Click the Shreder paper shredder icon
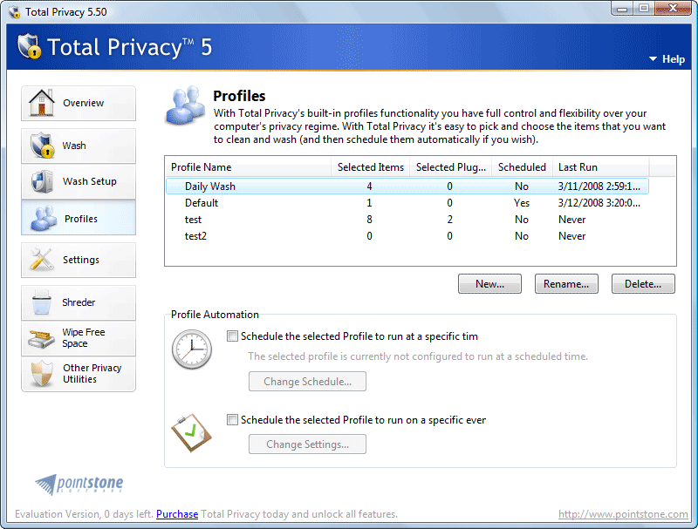This screenshot has height=529, width=698. pyautogui.click(x=41, y=302)
